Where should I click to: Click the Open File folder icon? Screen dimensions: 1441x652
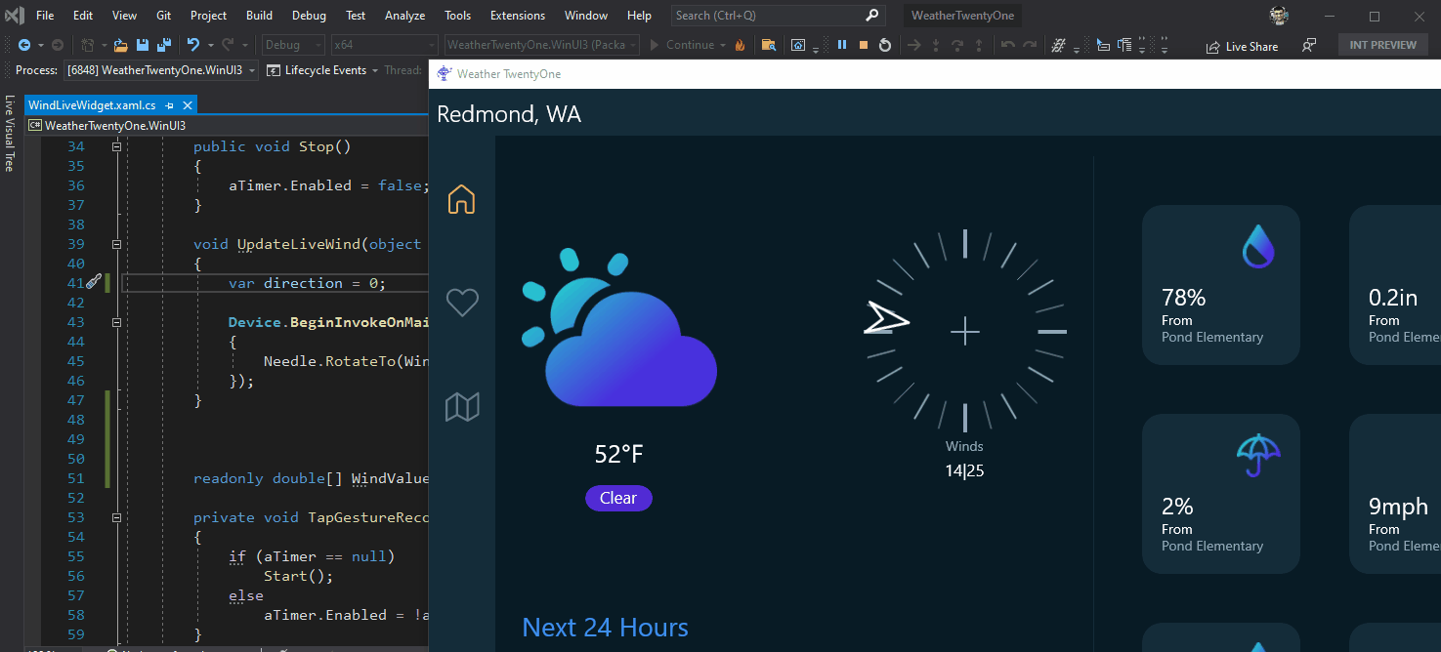coord(120,45)
